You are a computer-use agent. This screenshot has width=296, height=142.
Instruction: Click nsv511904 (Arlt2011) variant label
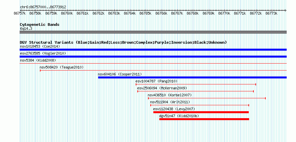click(x=170, y=102)
